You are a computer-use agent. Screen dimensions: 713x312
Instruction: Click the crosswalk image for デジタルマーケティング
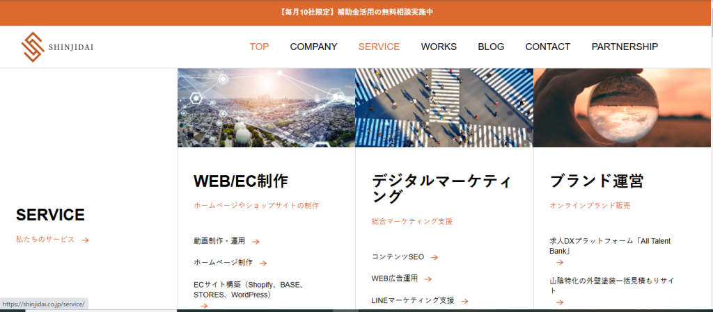(444, 108)
